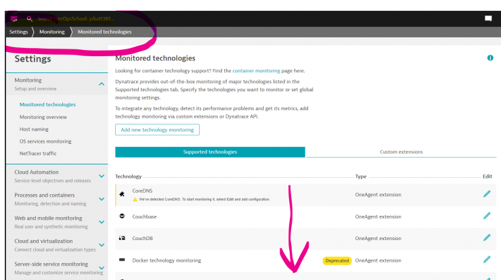Viewport: 501px width, 280px height.
Task: Click Add new technology monitoring button
Action: click(157, 130)
